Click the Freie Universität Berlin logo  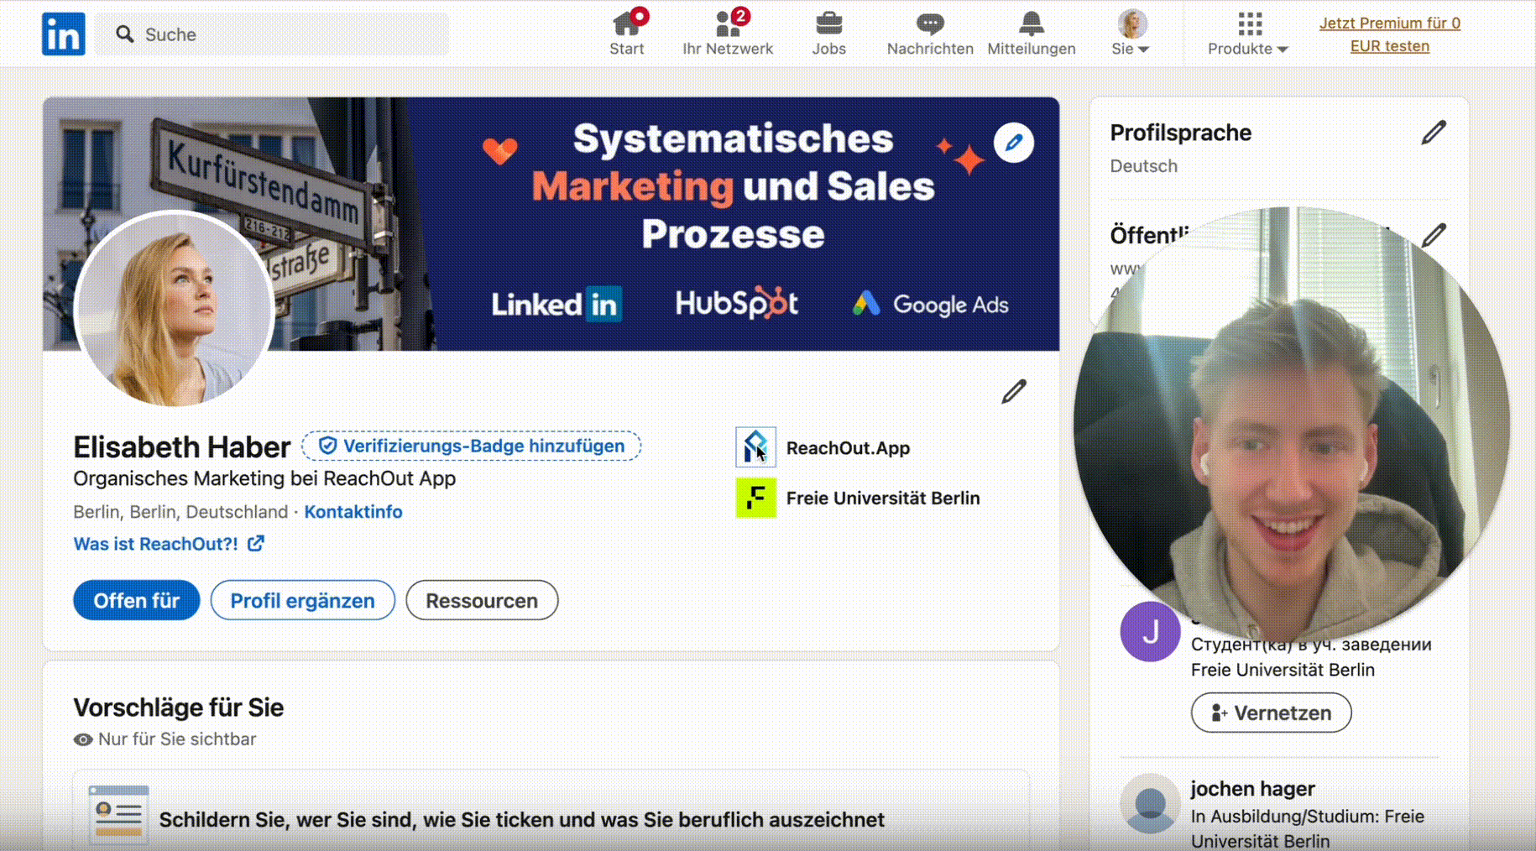click(756, 498)
